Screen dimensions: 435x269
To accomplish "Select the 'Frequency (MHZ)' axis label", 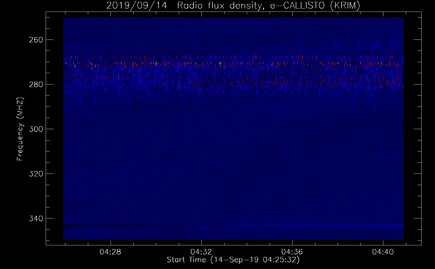I will [20, 129].
